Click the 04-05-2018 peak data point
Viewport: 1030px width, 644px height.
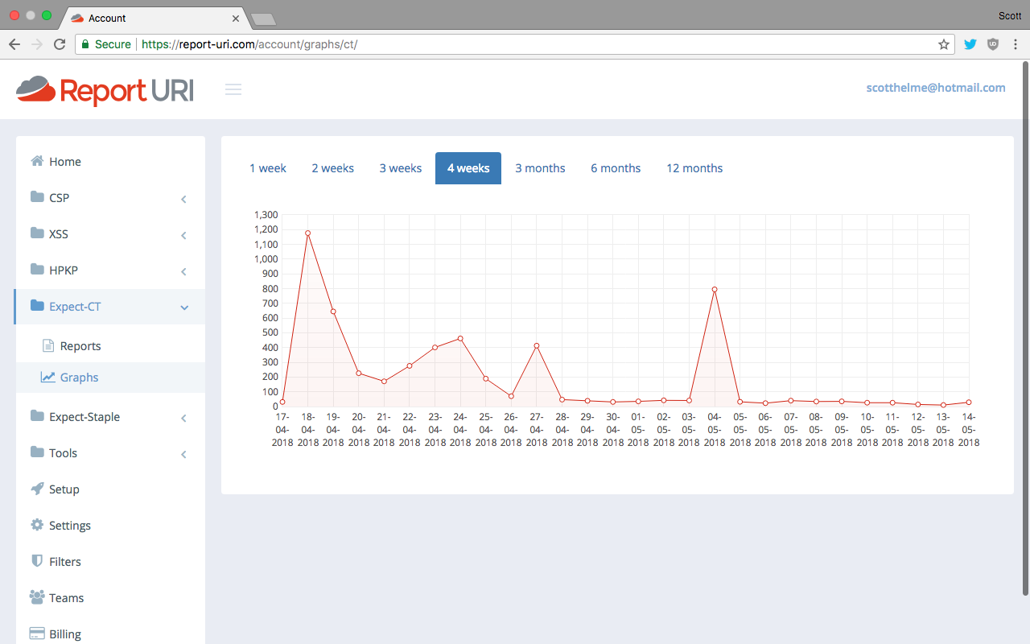coord(715,289)
